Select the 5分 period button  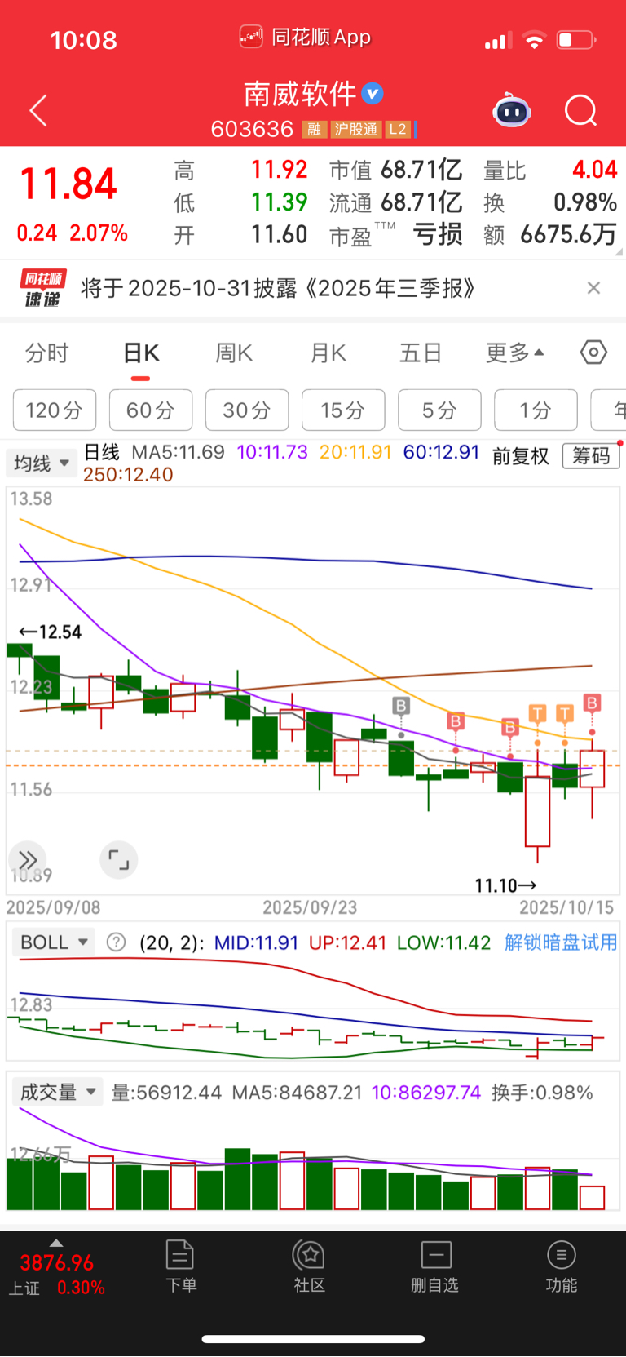tap(439, 410)
